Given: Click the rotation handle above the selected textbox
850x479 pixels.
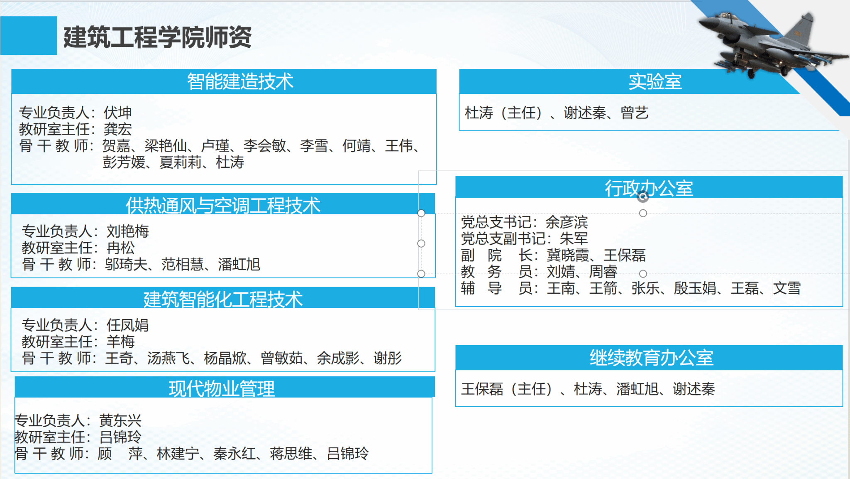Looking at the screenshot, I should [x=643, y=197].
